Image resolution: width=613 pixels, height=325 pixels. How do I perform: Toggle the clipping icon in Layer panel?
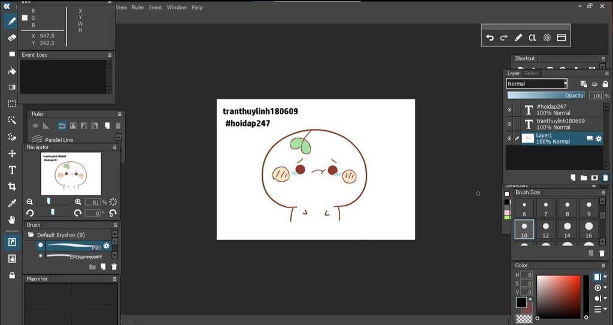pos(594,84)
